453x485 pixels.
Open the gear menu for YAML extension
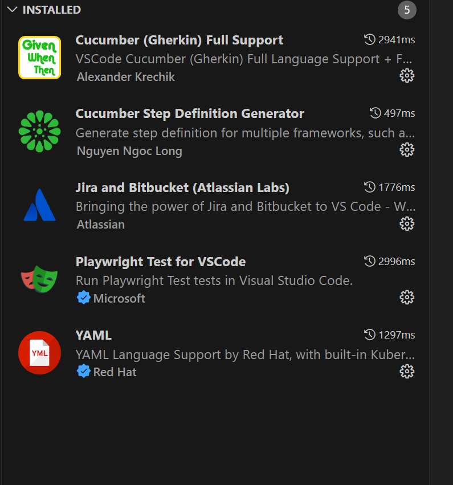tap(407, 371)
